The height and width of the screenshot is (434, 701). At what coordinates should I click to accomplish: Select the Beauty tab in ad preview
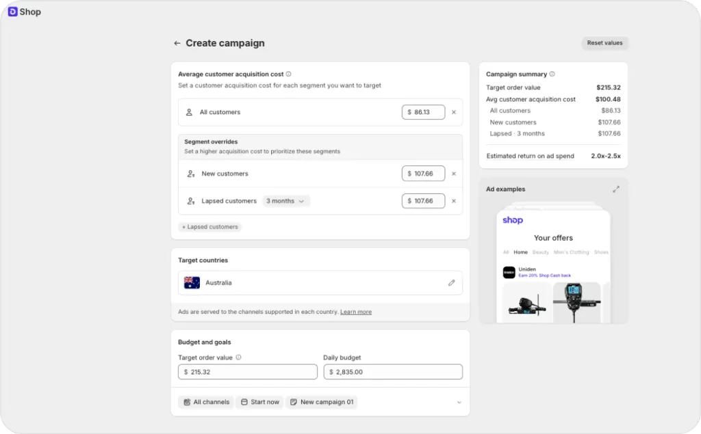click(x=541, y=252)
